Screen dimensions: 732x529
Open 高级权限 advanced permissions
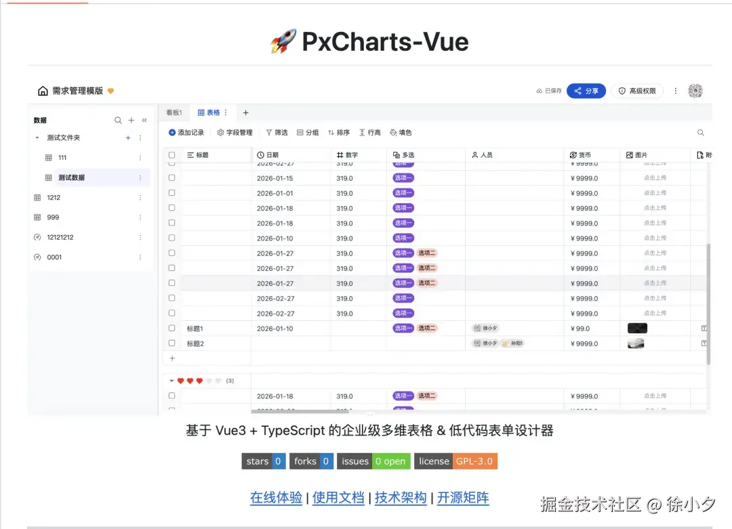[637, 91]
